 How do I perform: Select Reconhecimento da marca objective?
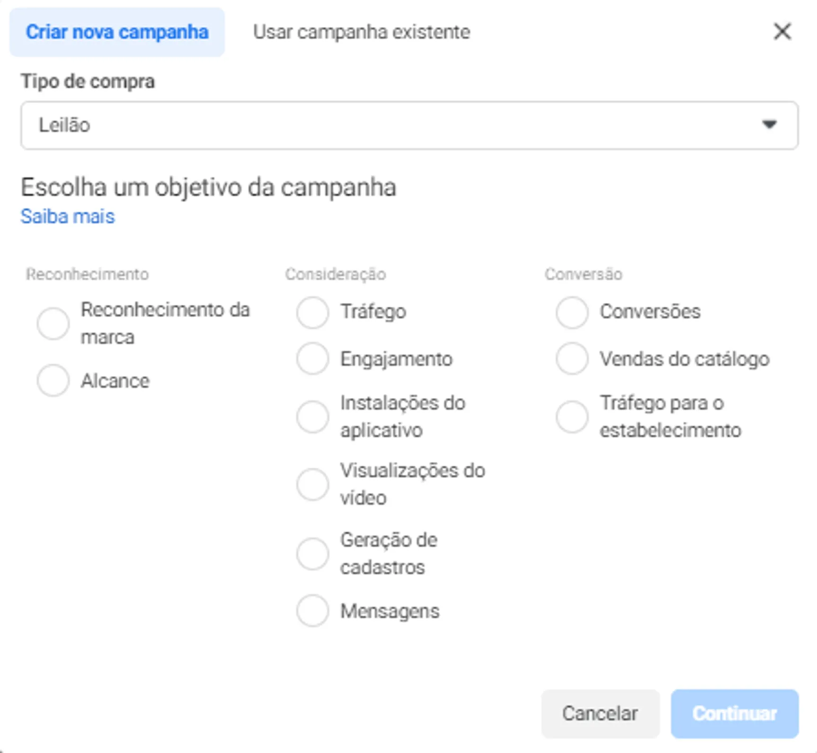pos(53,324)
